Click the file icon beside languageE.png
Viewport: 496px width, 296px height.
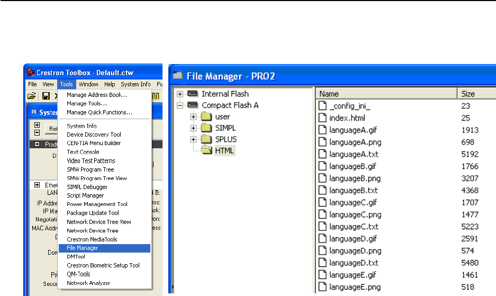(322, 287)
